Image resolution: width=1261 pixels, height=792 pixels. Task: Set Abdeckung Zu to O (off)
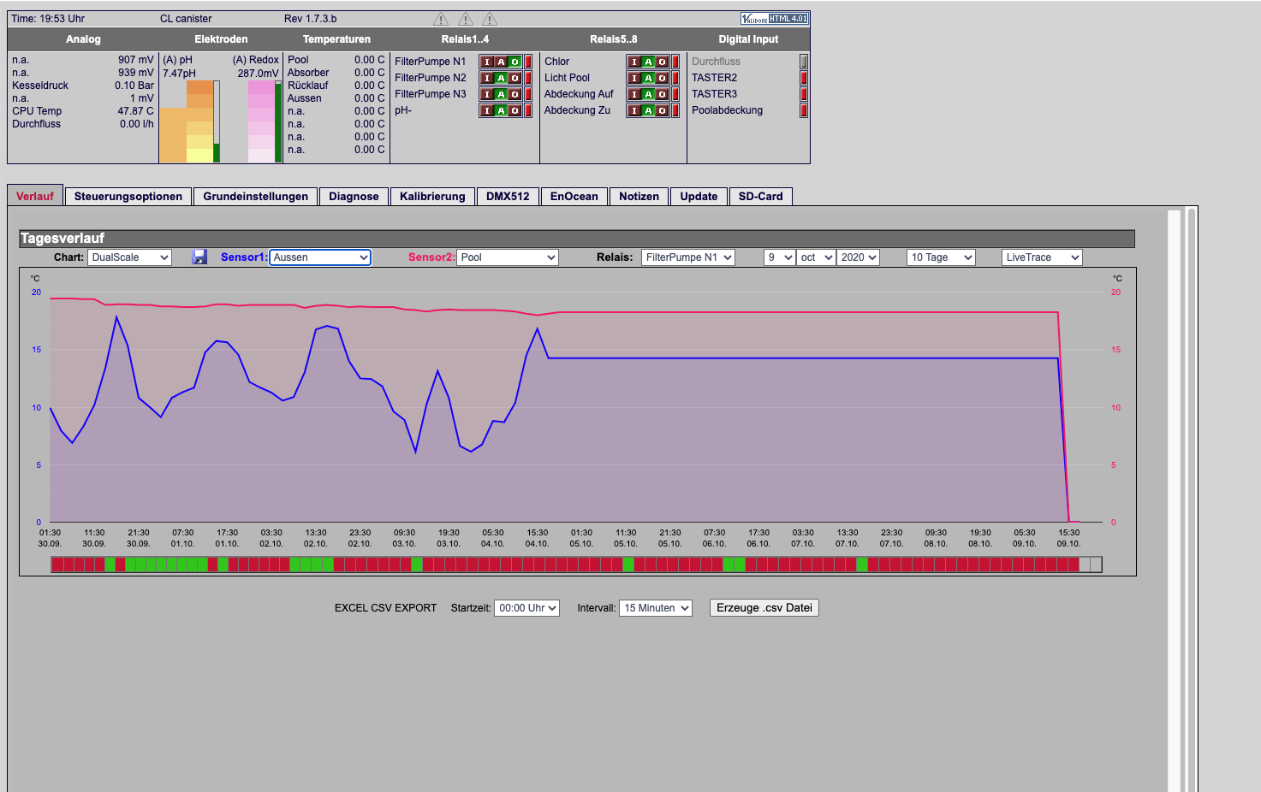[x=662, y=110]
